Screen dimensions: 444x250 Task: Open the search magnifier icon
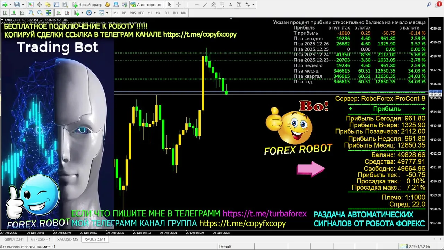(x=429, y=5)
